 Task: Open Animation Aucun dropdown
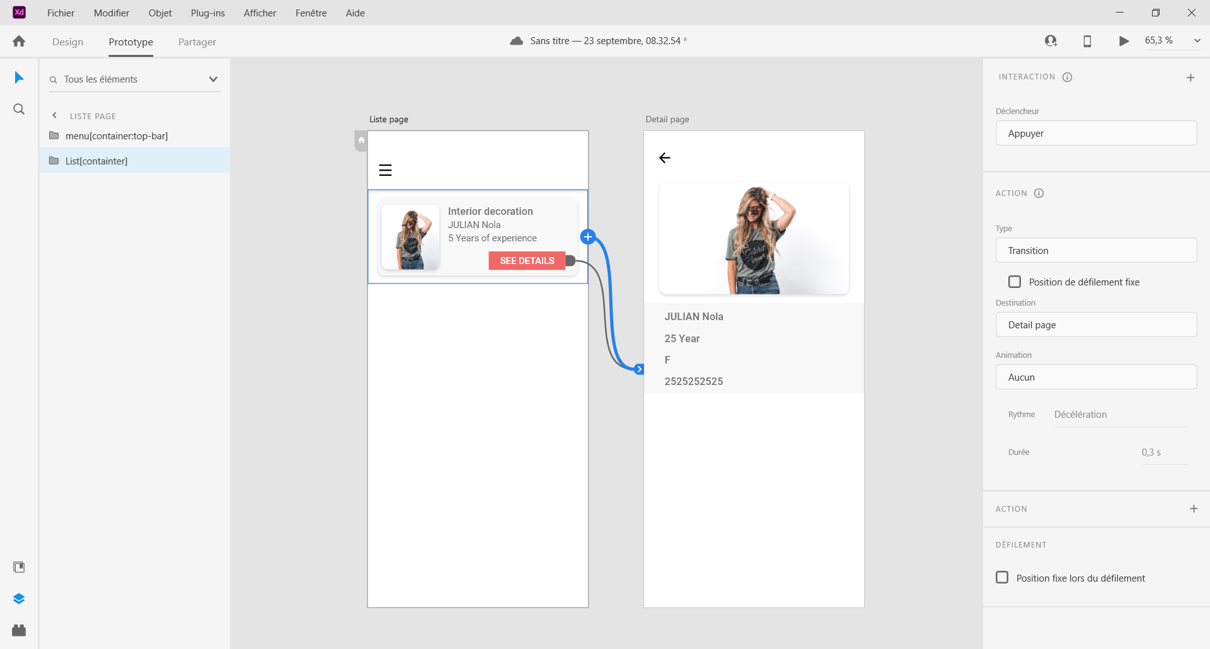[x=1096, y=377]
